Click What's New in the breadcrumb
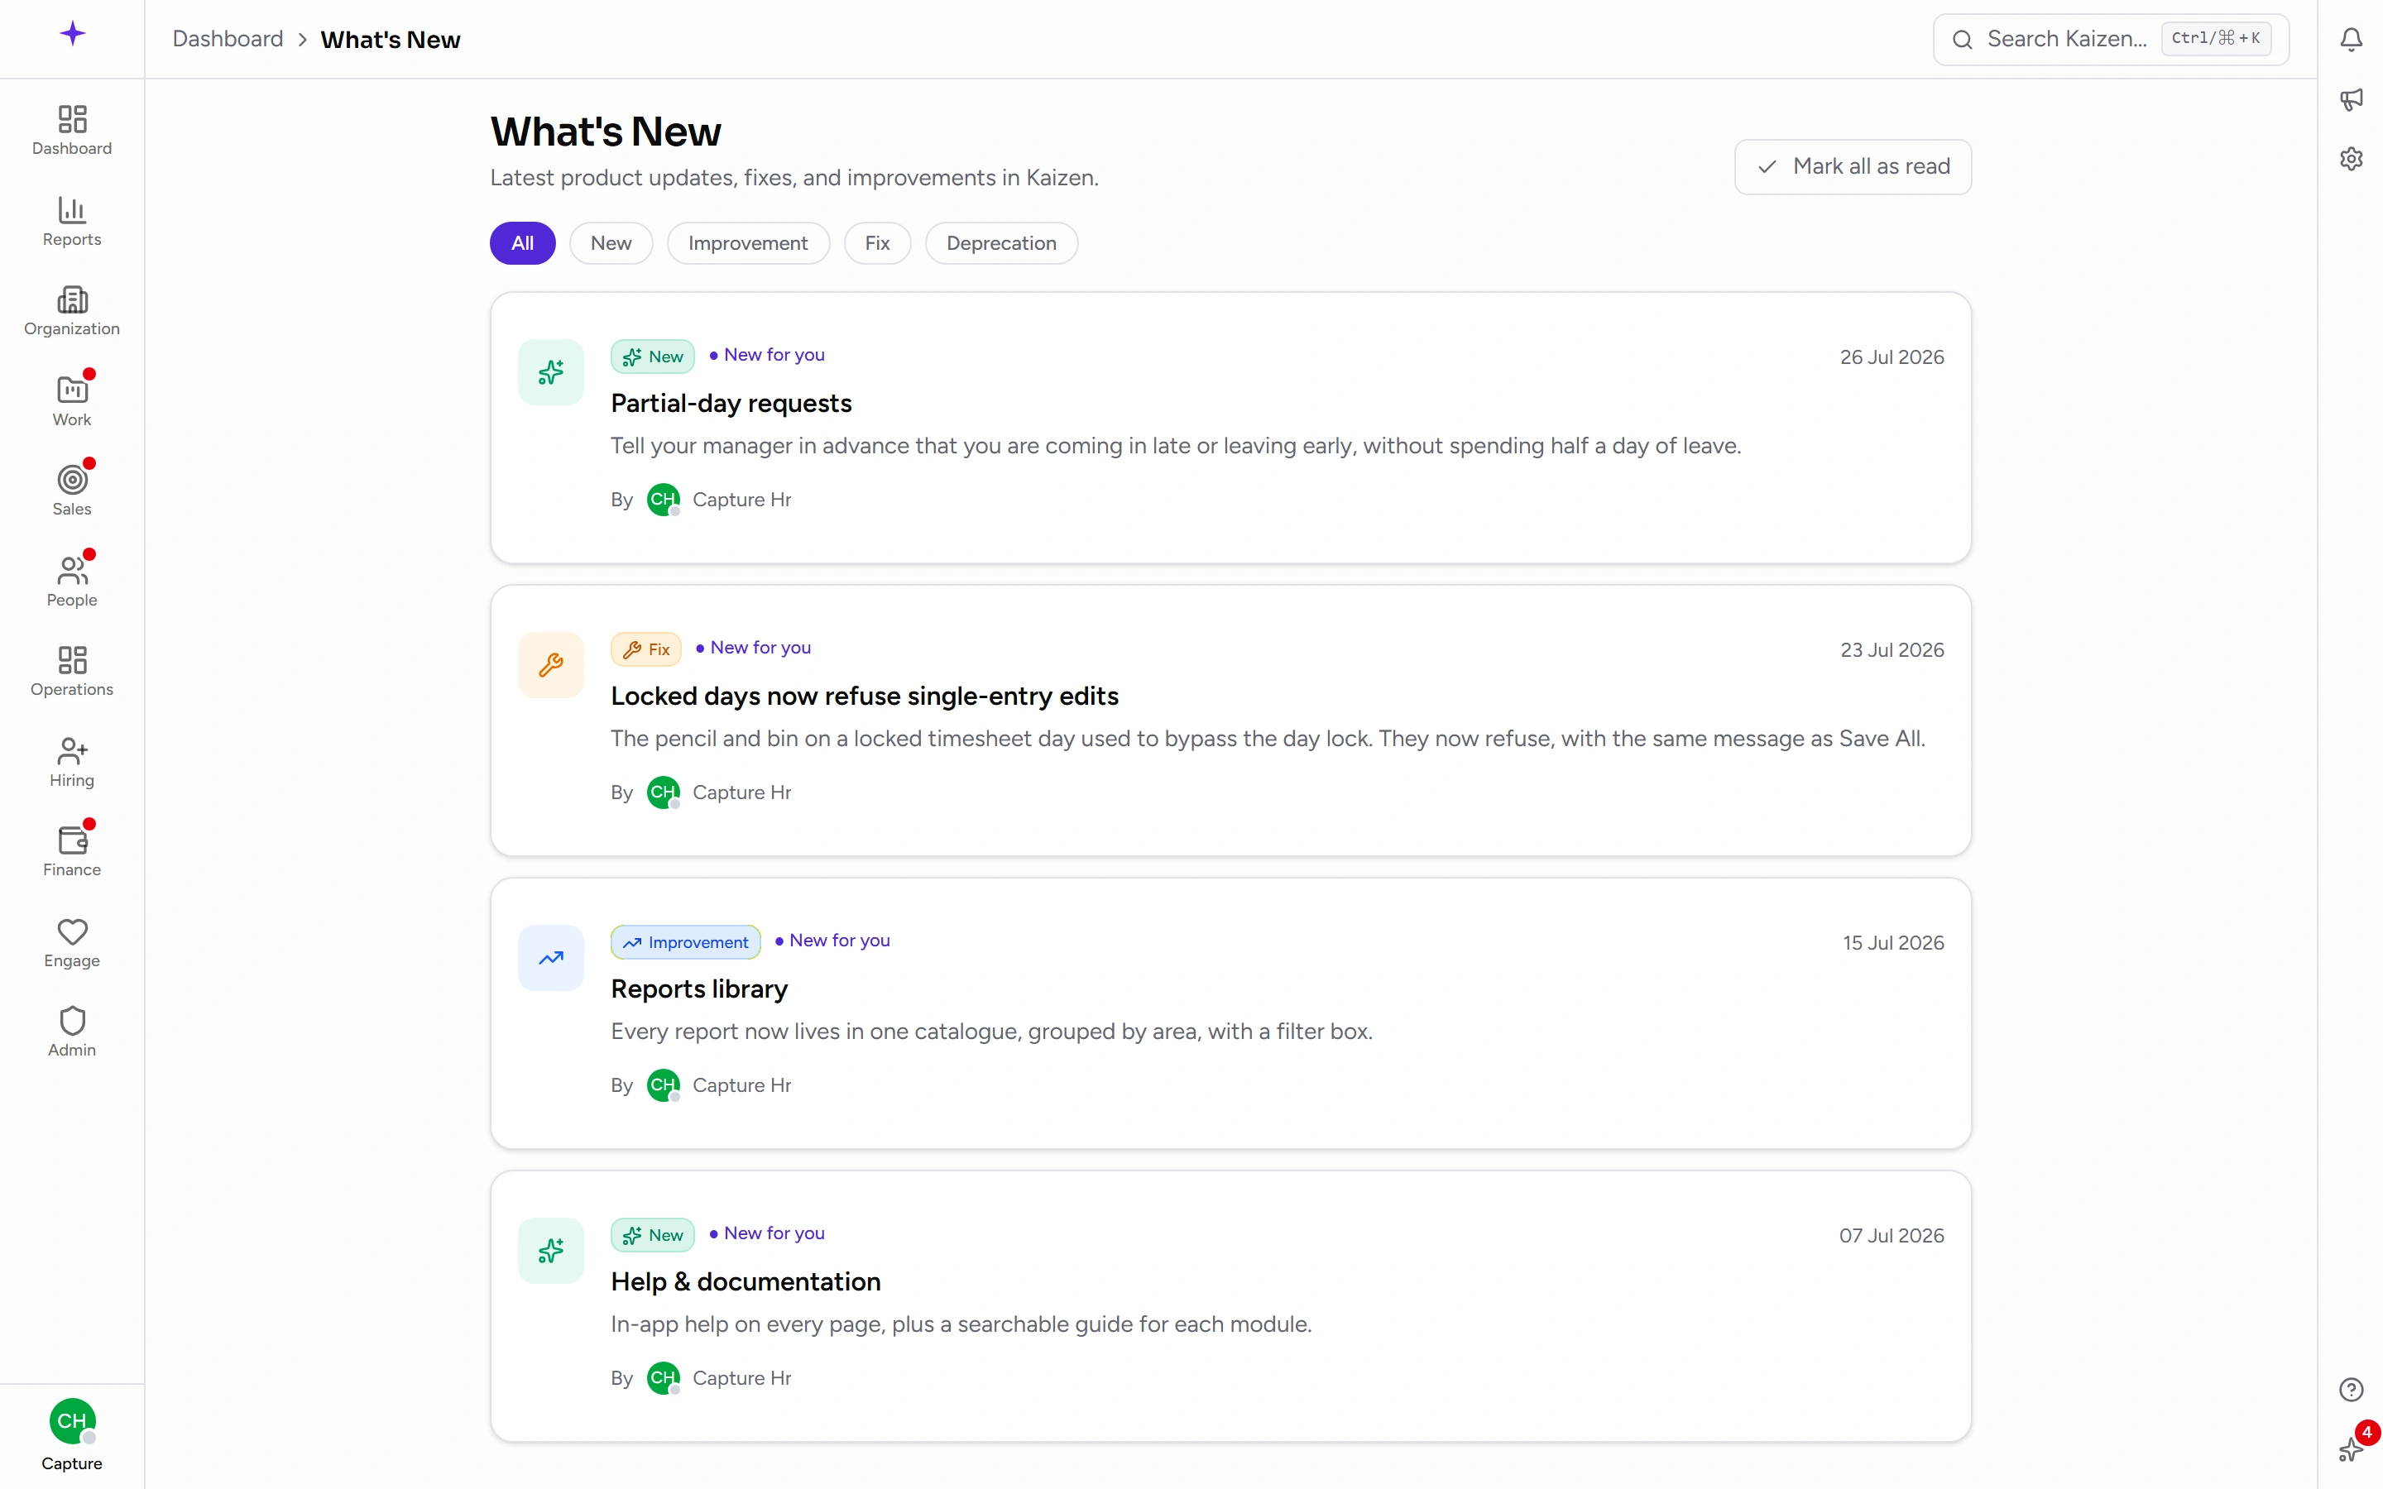The image size is (2383, 1489). tap(390, 40)
